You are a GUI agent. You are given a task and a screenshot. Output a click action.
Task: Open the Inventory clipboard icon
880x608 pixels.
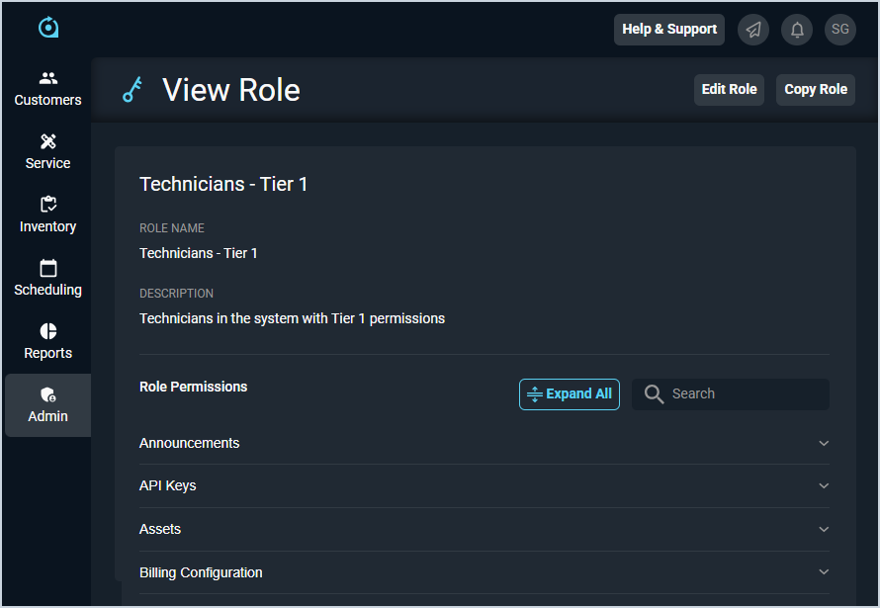48,205
